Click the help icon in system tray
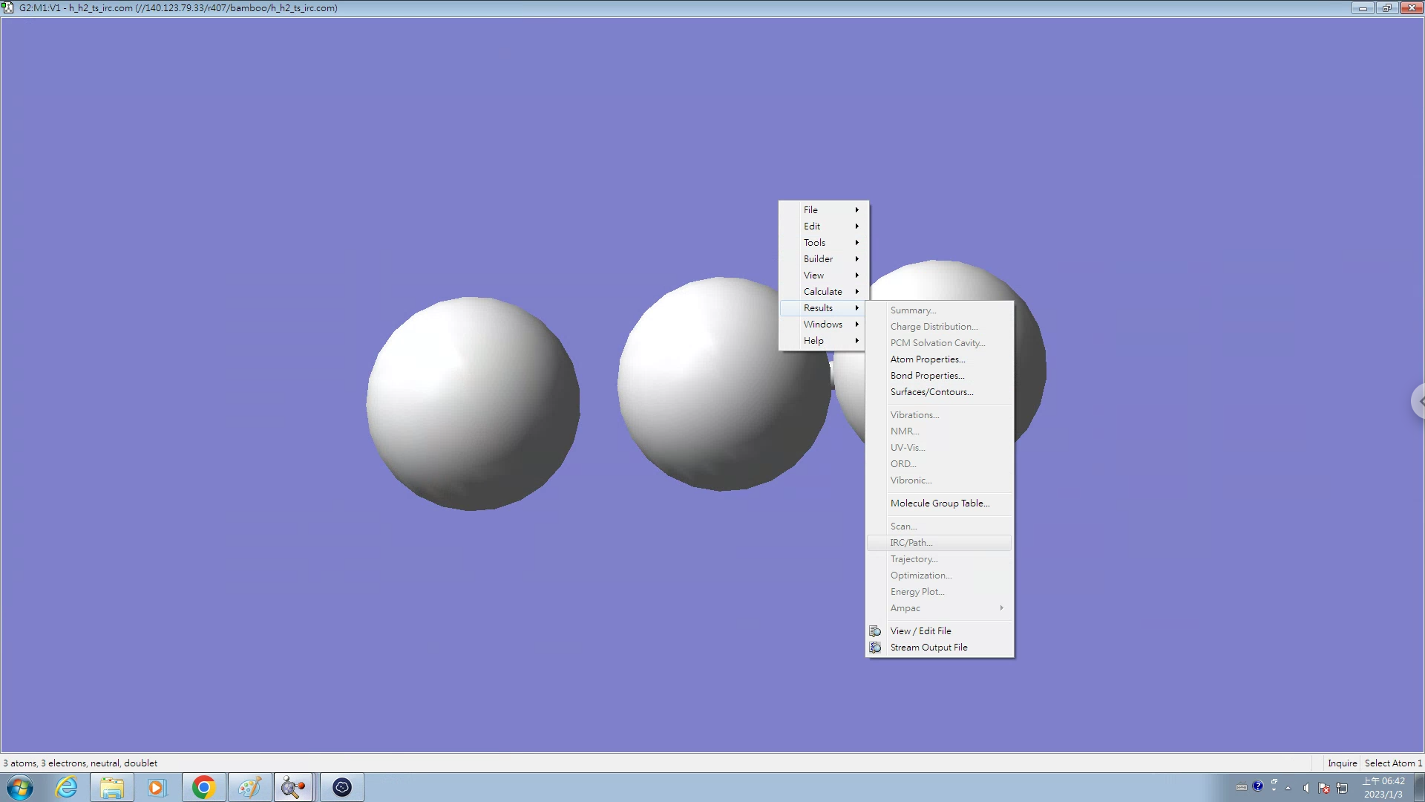 click(1257, 786)
